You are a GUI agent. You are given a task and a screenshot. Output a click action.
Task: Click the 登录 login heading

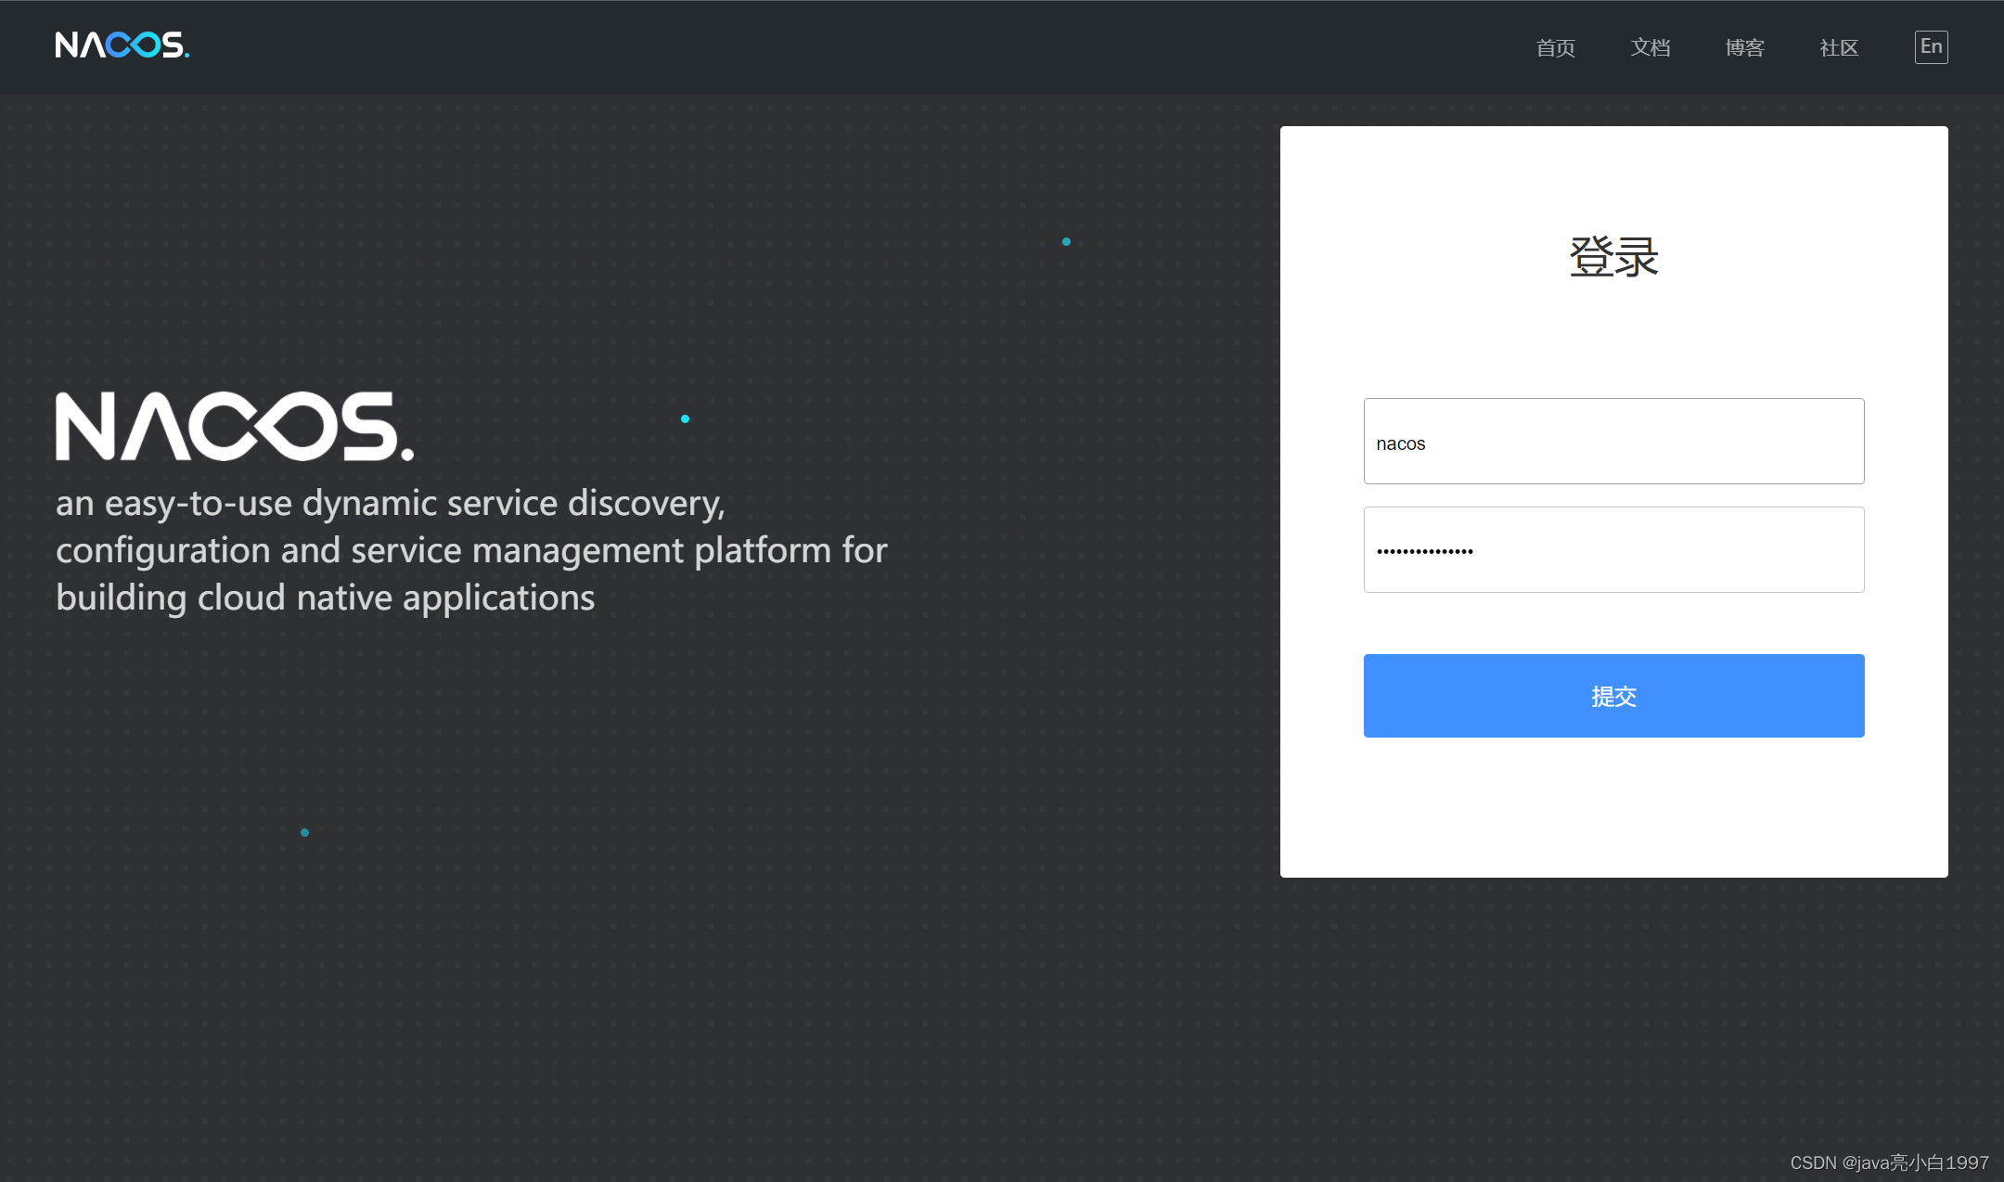click(1613, 257)
